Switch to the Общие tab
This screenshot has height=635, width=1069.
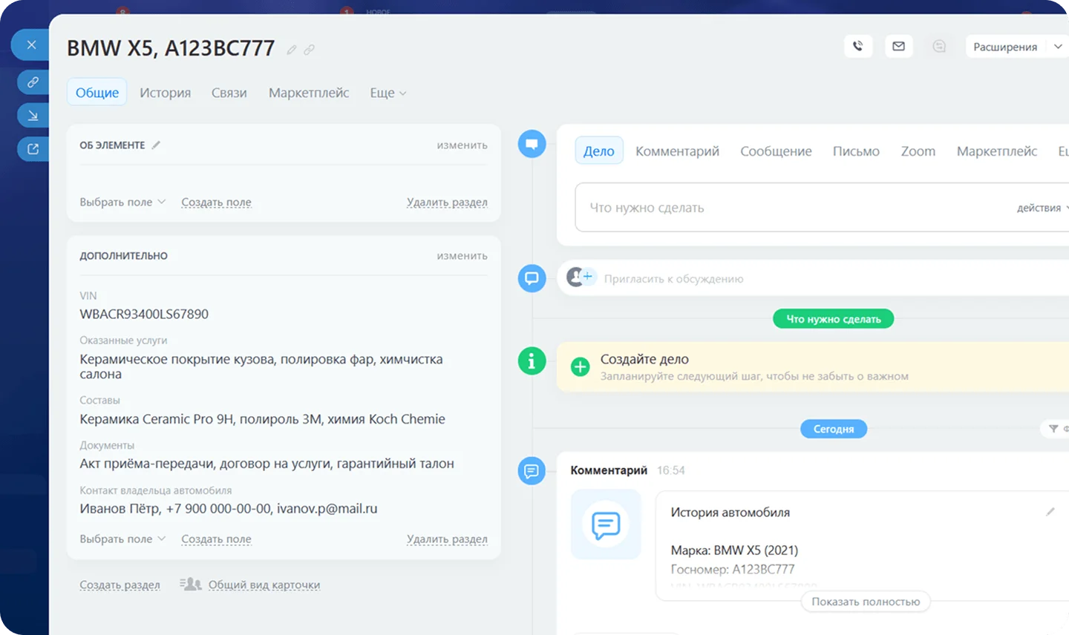(x=97, y=93)
